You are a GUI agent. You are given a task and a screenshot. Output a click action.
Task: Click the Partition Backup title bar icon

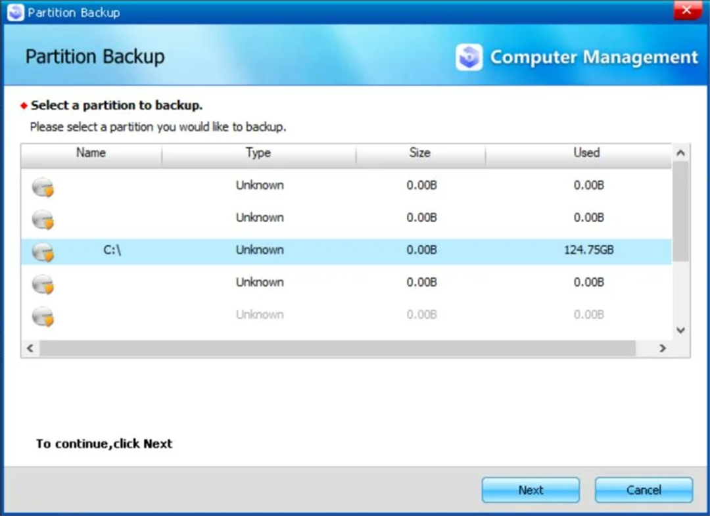pos(14,12)
